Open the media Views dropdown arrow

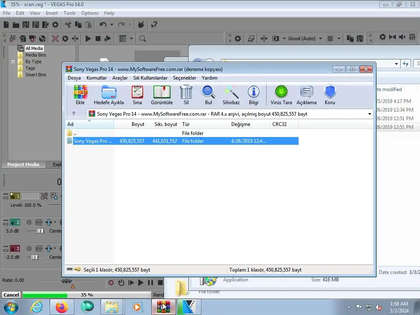tap(131, 39)
